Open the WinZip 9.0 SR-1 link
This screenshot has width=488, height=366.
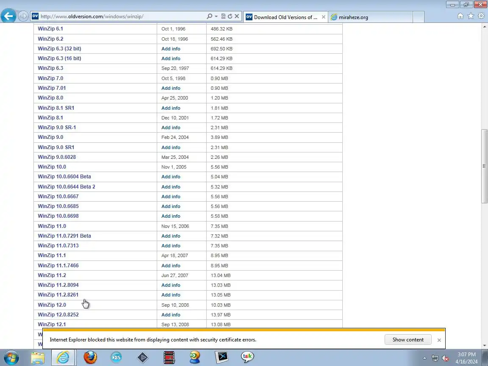(57, 127)
